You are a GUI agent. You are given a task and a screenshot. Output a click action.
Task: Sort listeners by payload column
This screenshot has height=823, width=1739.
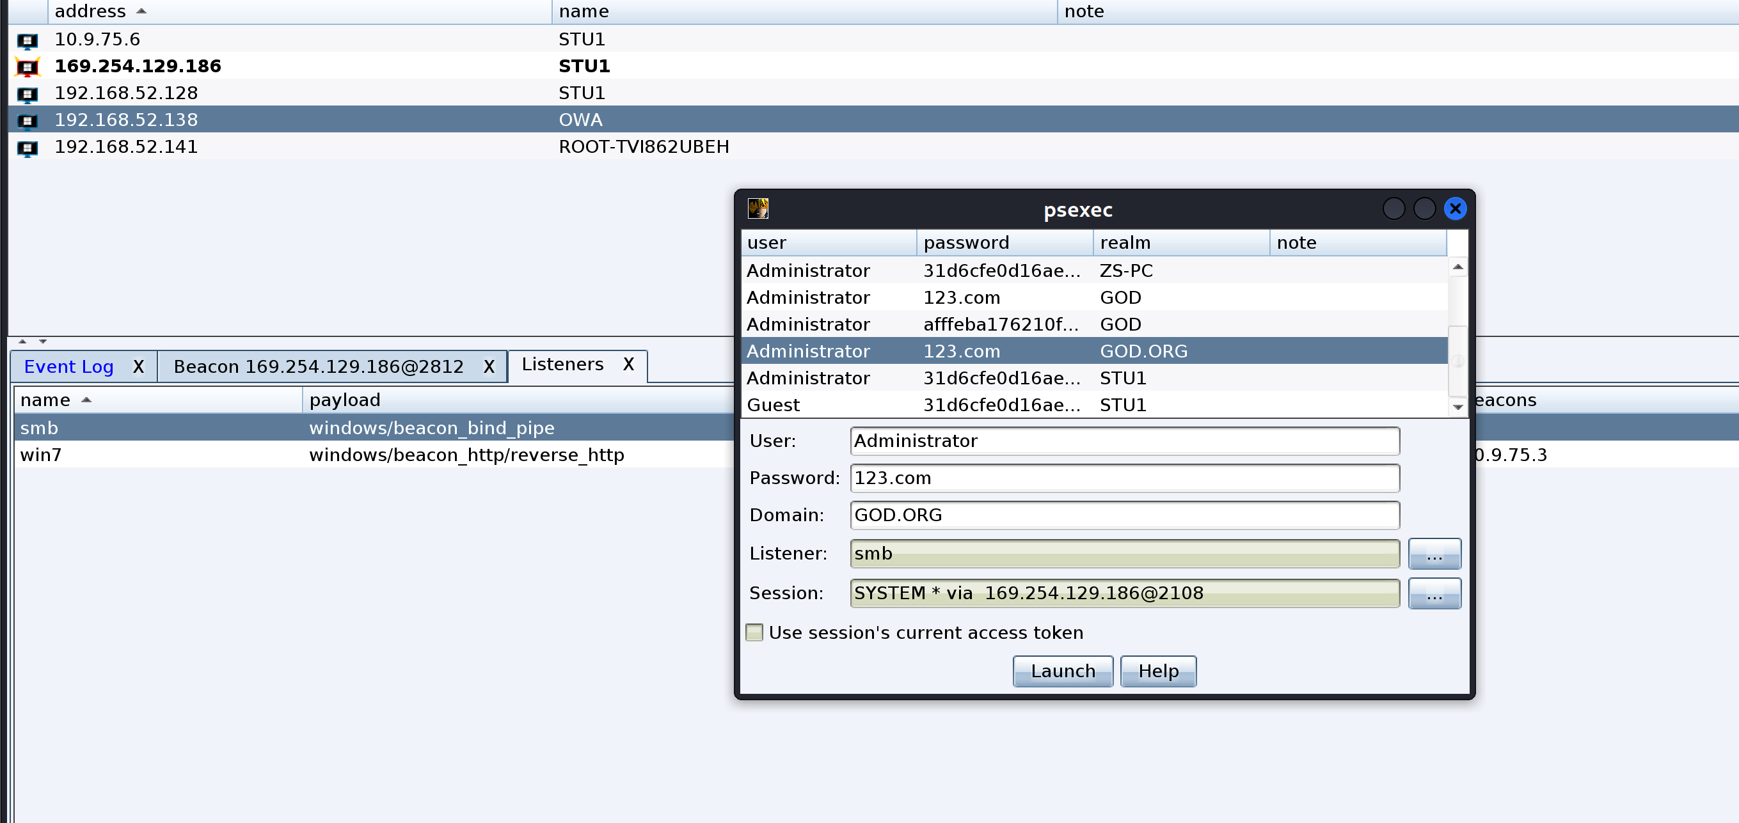click(518, 400)
